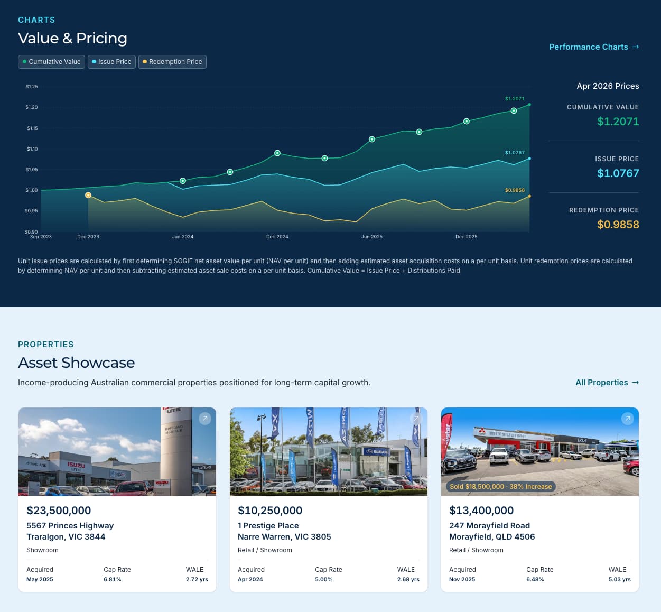The height and width of the screenshot is (612, 661).
Task: Click the arrow icon on the Morayfield property image
Action: tap(627, 419)
